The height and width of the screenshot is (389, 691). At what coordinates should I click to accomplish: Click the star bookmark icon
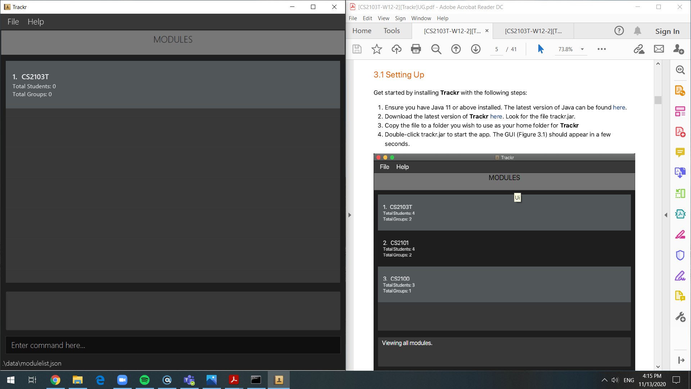click(x=376, y=49)
